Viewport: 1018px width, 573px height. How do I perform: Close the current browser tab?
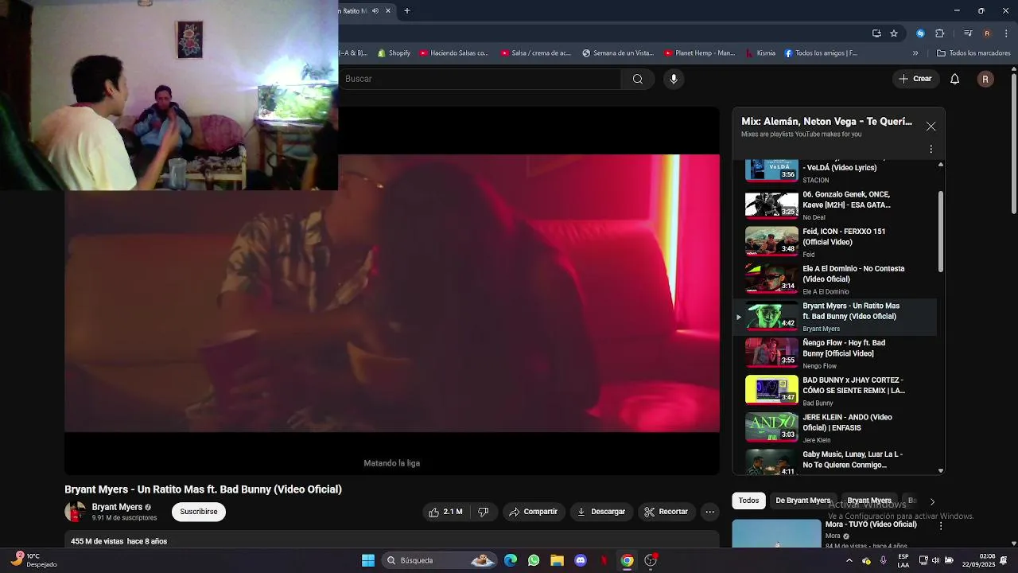tap(388, 11)
